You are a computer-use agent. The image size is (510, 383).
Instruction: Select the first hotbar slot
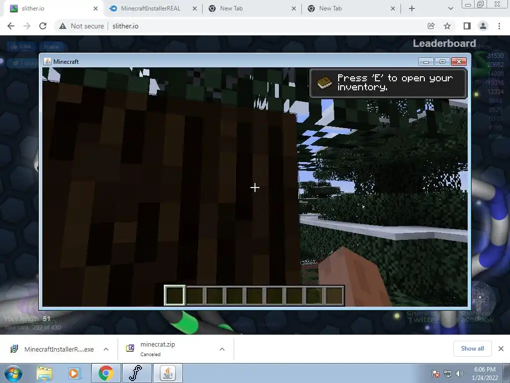pyautogui.click(x=175, y=295)
